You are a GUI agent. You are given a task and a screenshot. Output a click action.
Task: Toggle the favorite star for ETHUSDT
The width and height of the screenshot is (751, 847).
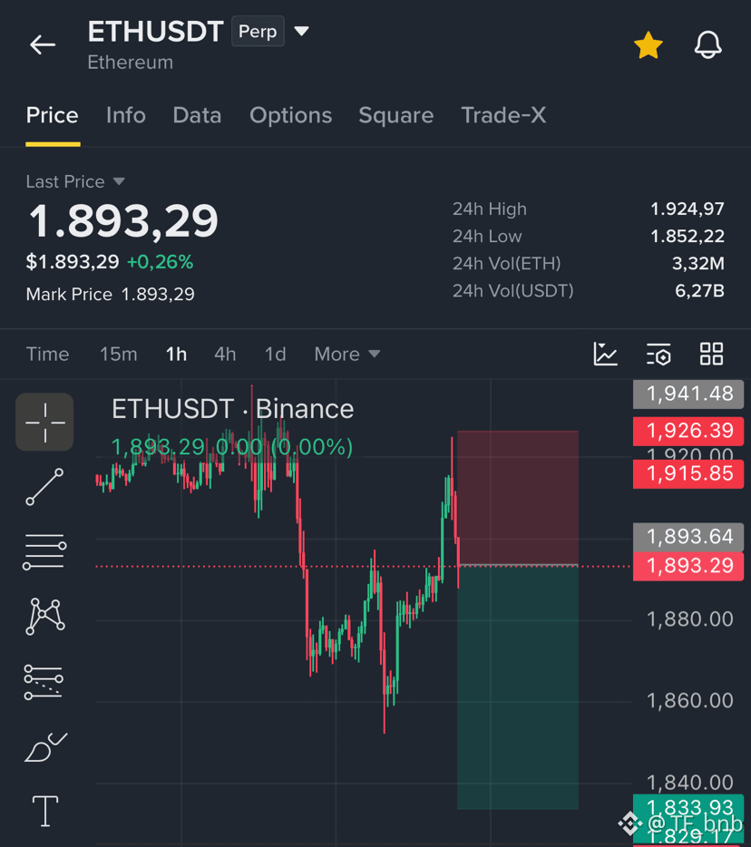[649, 44]
